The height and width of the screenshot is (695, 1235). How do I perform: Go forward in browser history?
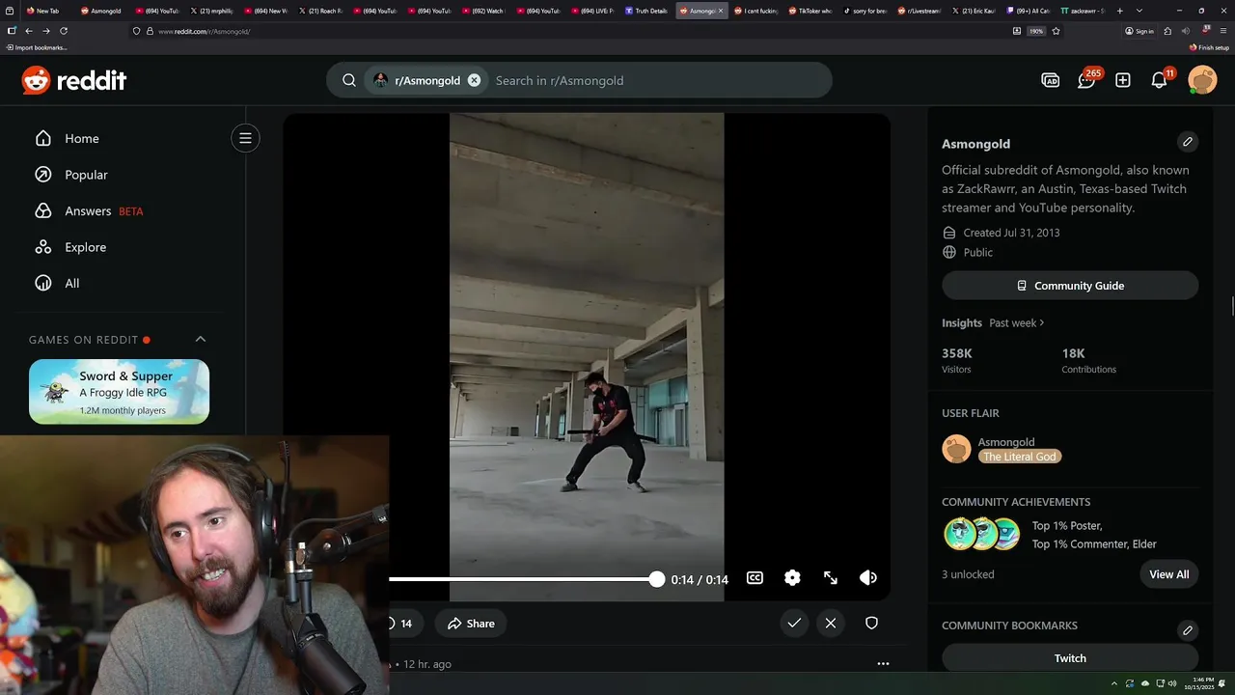(x=45, y=31)
